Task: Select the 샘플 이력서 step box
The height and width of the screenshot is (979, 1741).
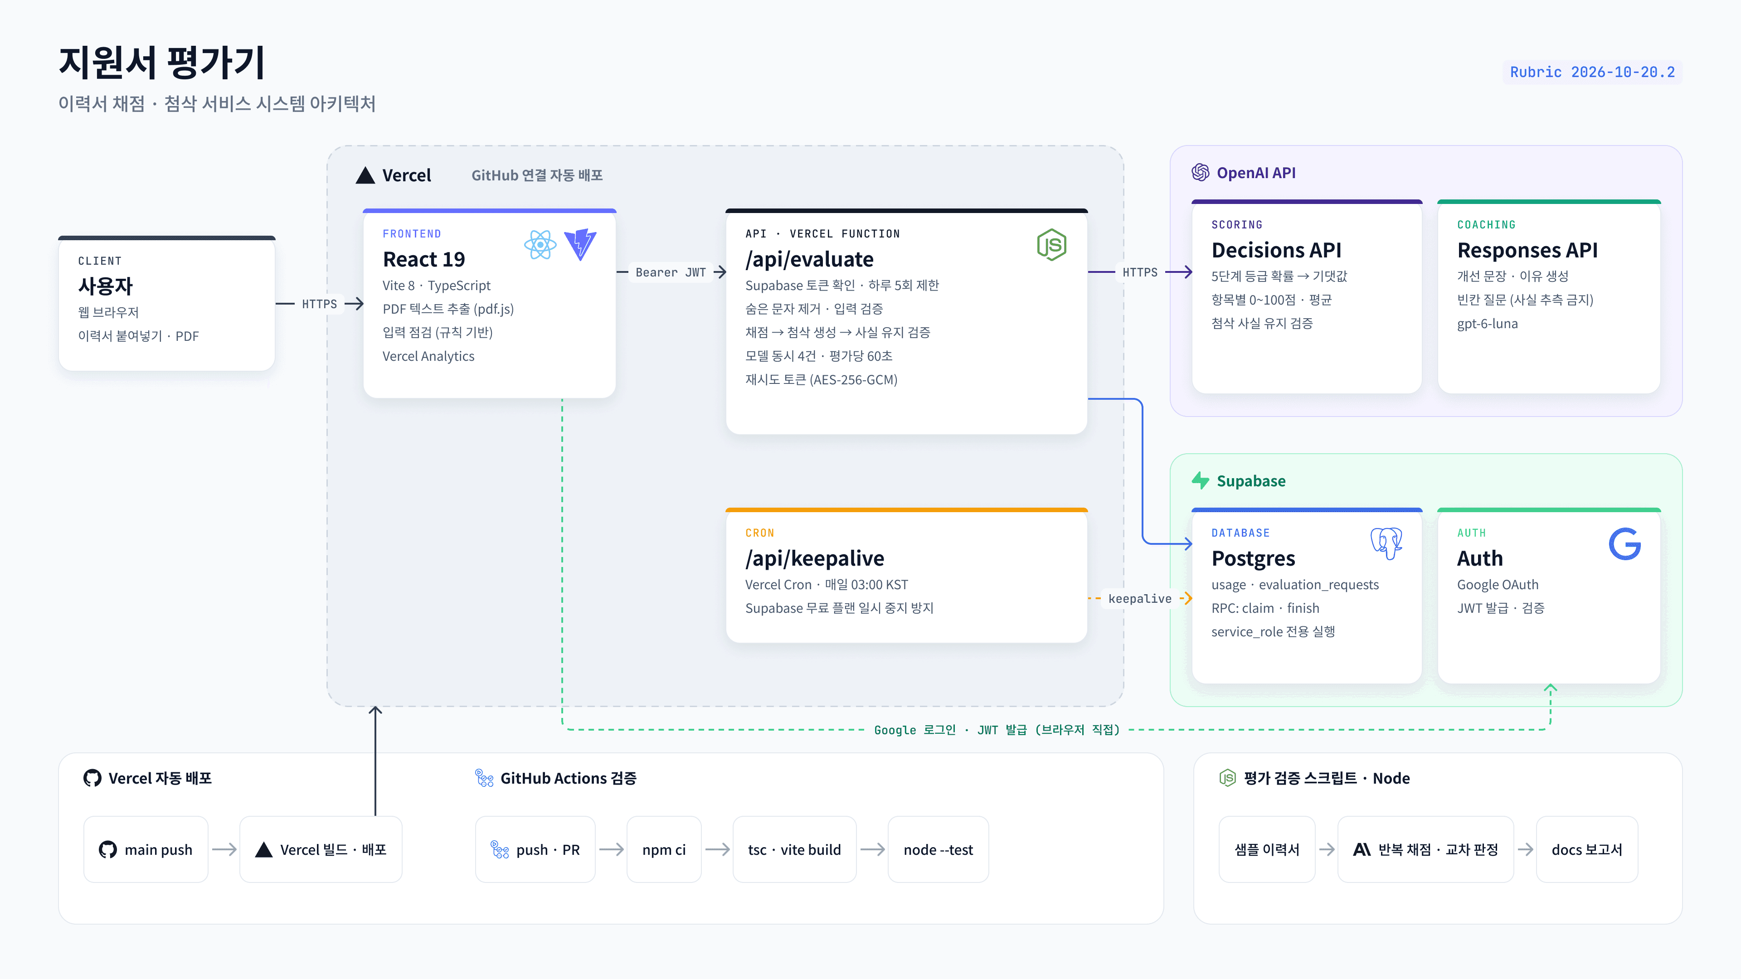Action: click(x=1267, y=850)
